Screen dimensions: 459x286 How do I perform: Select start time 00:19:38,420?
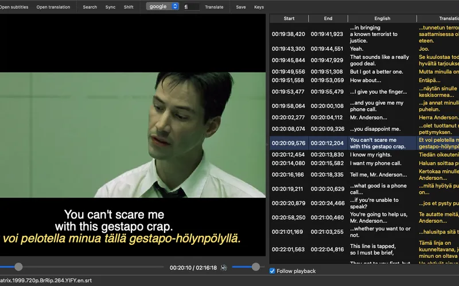(289, 34)
